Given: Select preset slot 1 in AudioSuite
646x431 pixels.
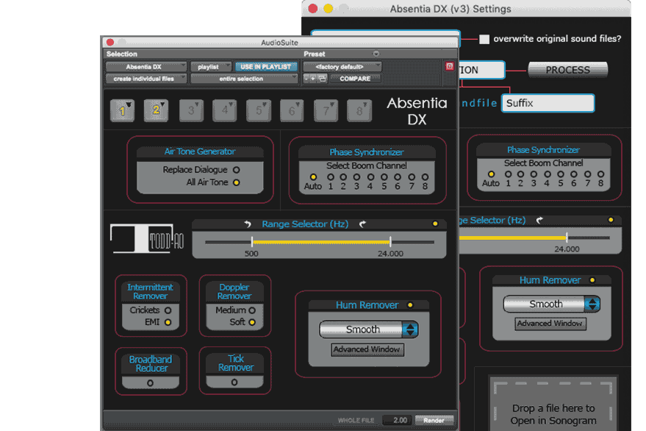Looking at the screenshot, I should [x=122, y=110].
